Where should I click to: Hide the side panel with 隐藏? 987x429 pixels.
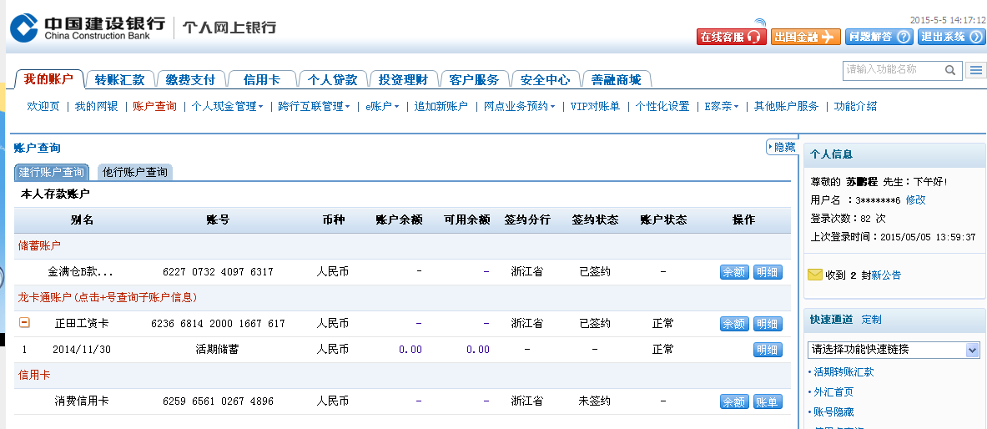point(781,147)
